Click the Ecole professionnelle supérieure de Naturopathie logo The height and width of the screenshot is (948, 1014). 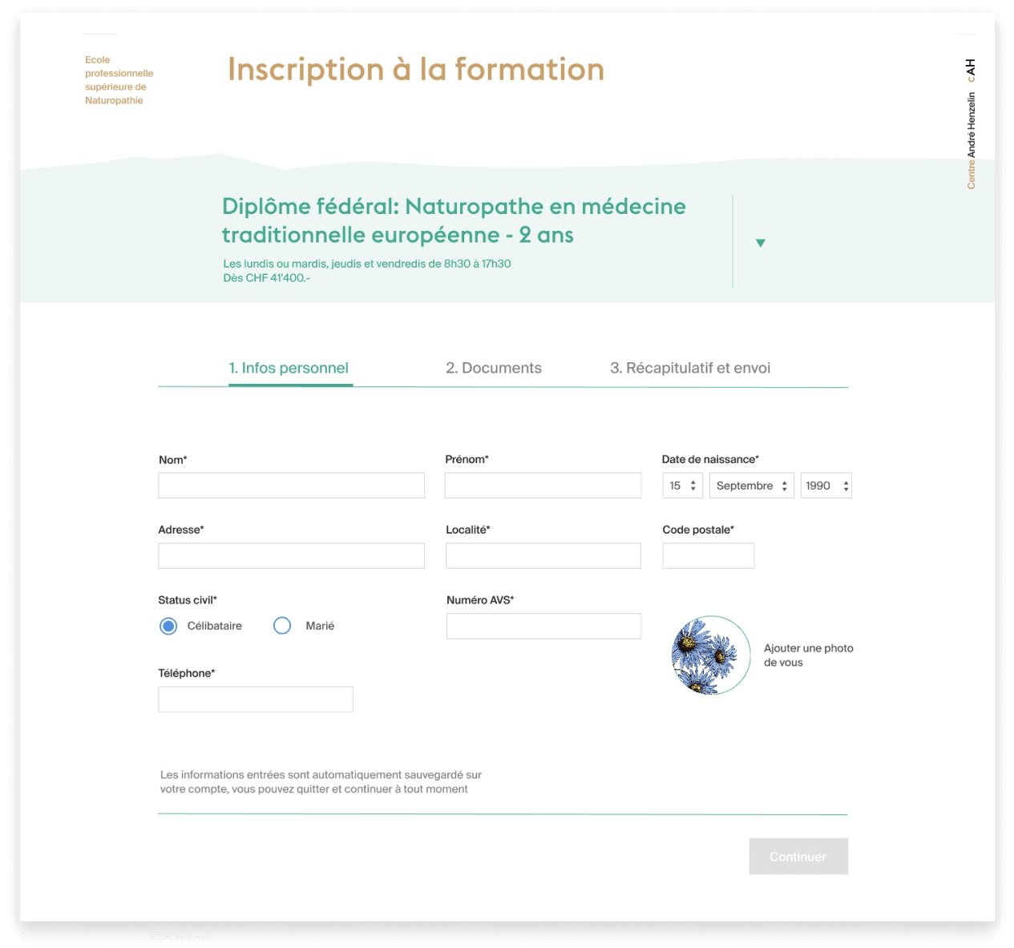click(x=119, y=80)
